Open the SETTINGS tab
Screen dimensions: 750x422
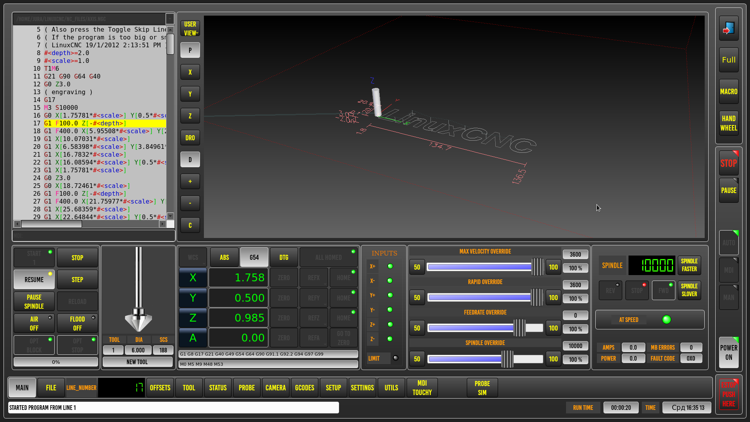tap(362, 388)
